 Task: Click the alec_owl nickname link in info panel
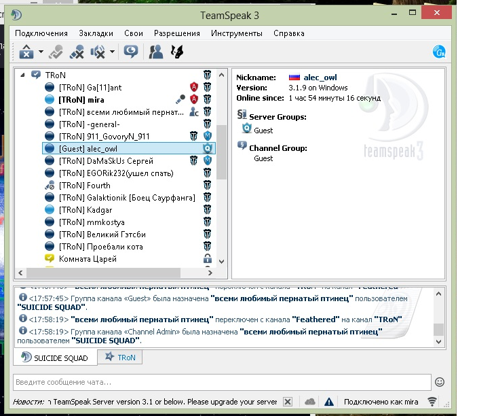pos(320,77)
